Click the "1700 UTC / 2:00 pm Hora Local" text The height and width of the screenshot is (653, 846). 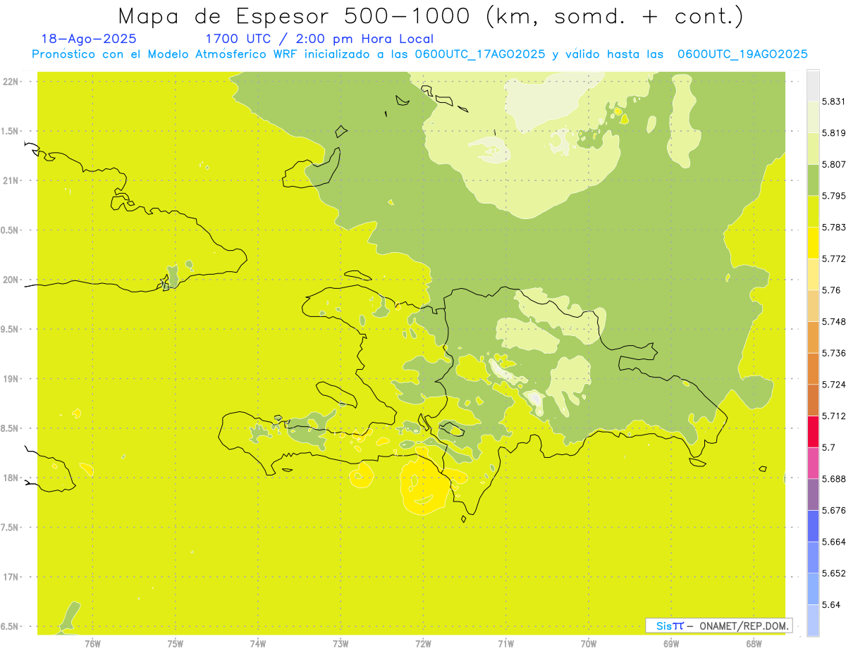319,39
